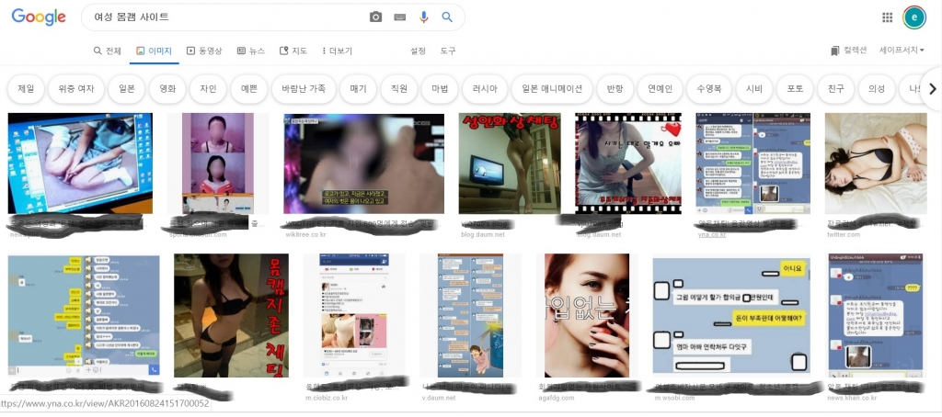Open the 지도 tab
The image size is (942, 417).
293,51
